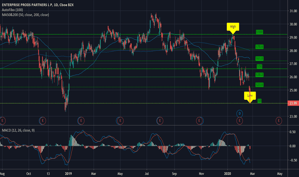Click the 2019 label on time axis

(68, 174)
